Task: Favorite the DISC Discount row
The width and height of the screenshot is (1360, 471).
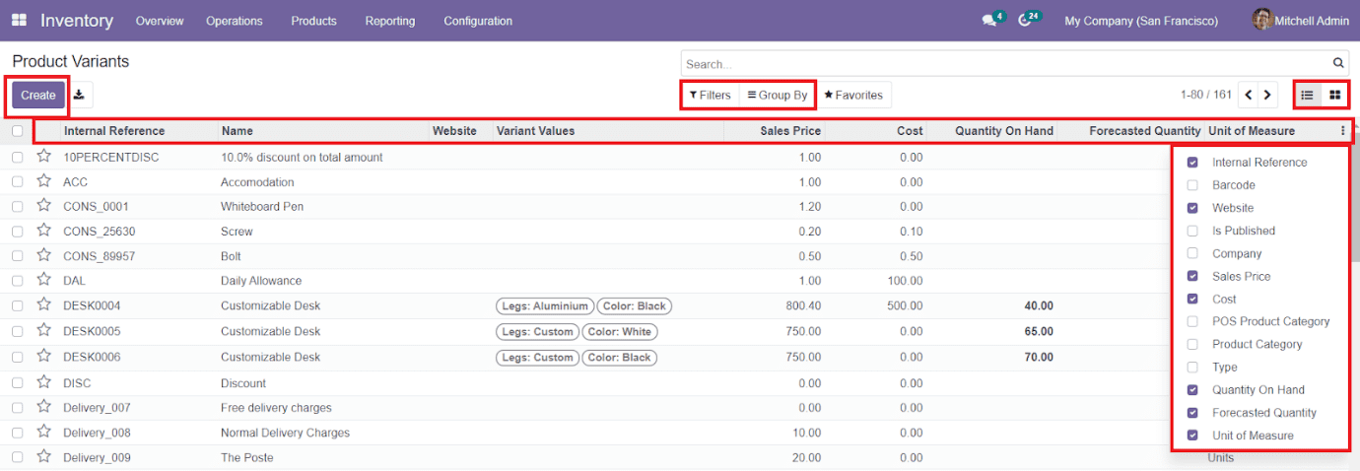Action: click(x=43, y=382)
